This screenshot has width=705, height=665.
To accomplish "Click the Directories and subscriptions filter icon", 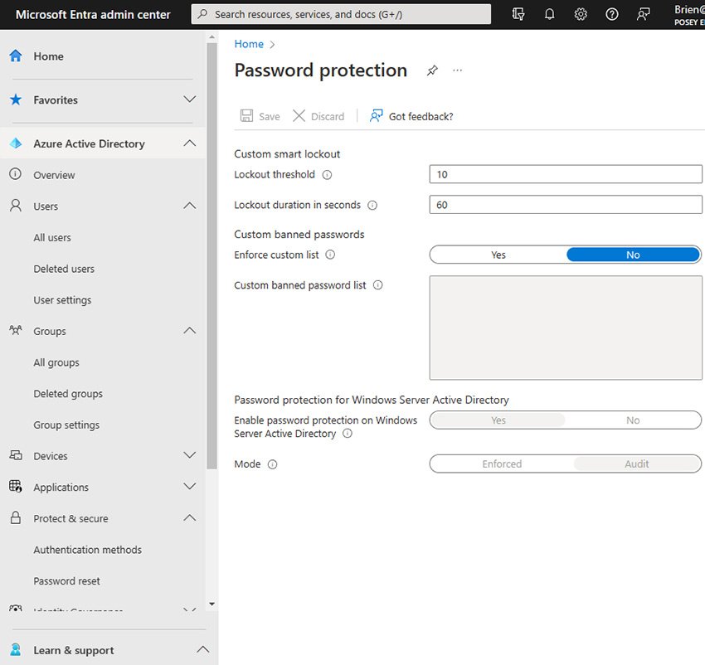I will click(518, 13).
